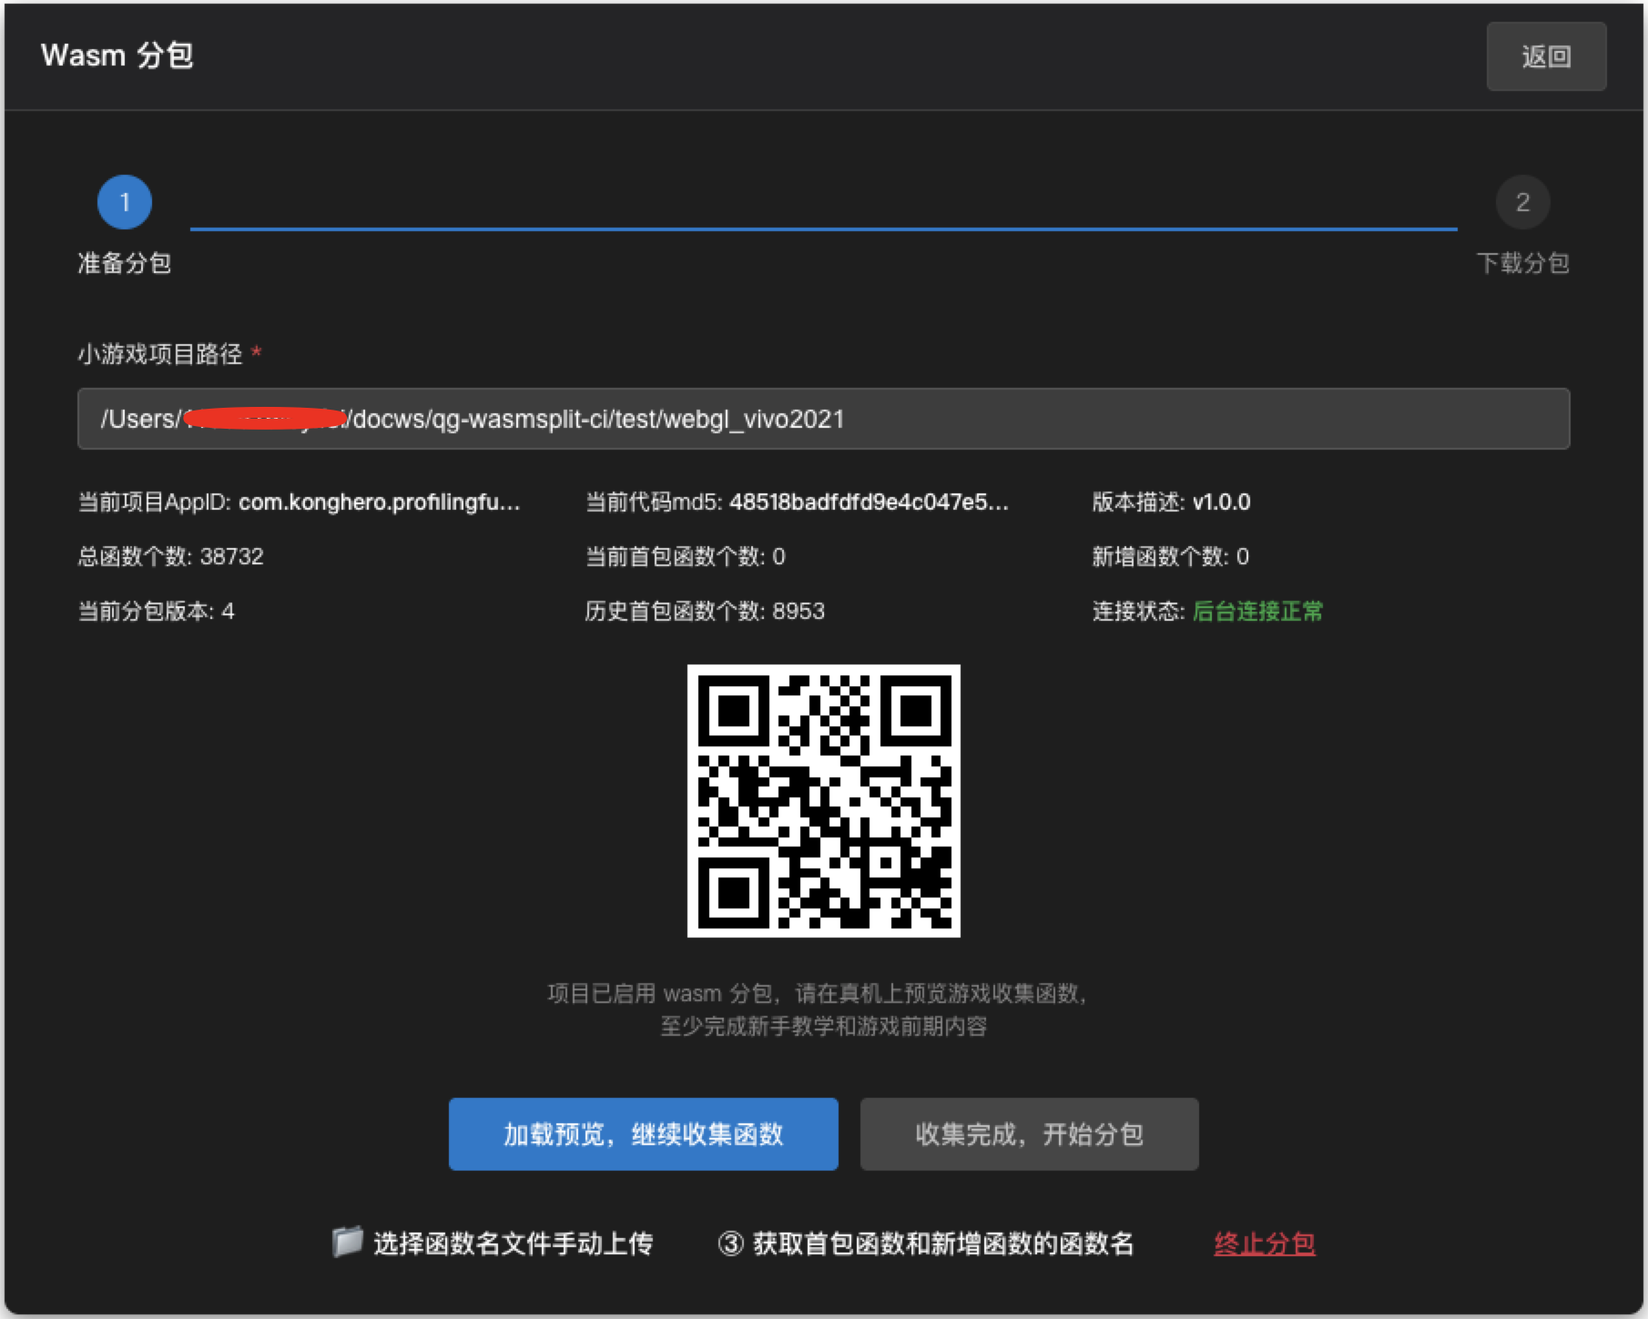Open 选择函数名文件手动上传 link
Screen dimensions: 1648x1319
[x=513, y=1243]
